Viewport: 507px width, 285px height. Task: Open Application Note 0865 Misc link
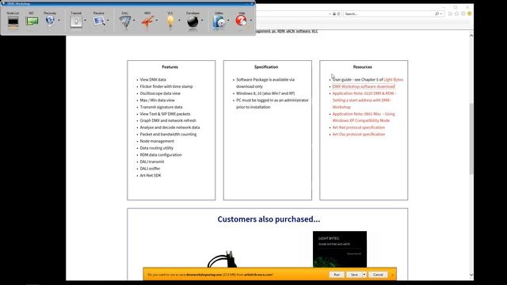click(x=364, y=117)
